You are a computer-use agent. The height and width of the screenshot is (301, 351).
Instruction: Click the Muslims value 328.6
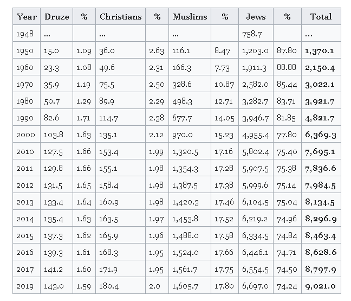[x=182, y=85]
